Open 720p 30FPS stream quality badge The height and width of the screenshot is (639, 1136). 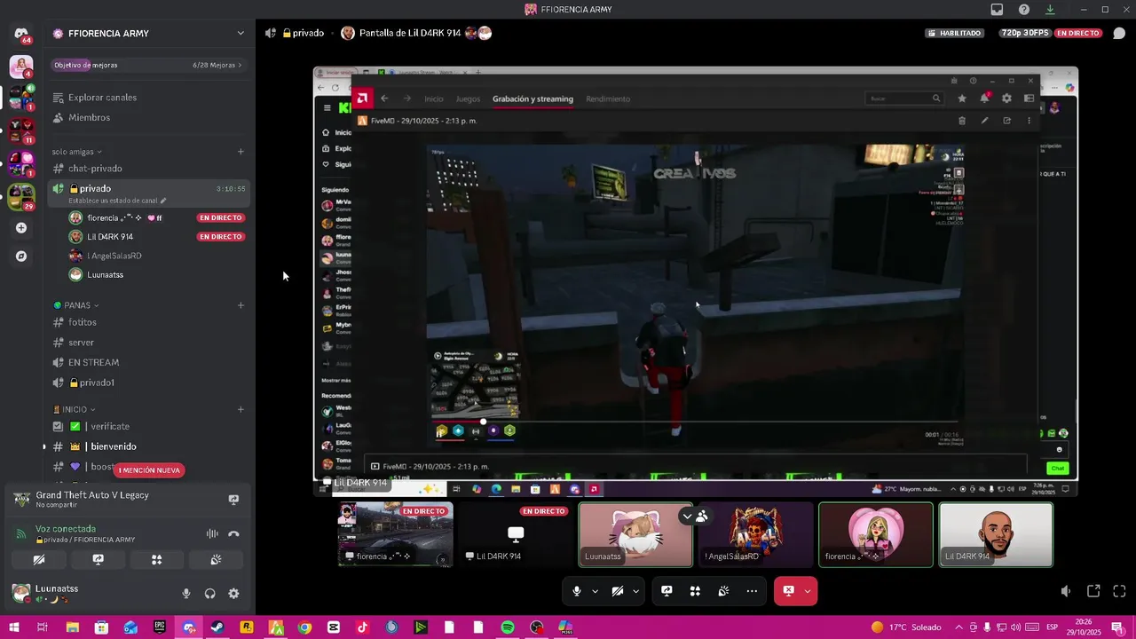(x=1024, y=33)
